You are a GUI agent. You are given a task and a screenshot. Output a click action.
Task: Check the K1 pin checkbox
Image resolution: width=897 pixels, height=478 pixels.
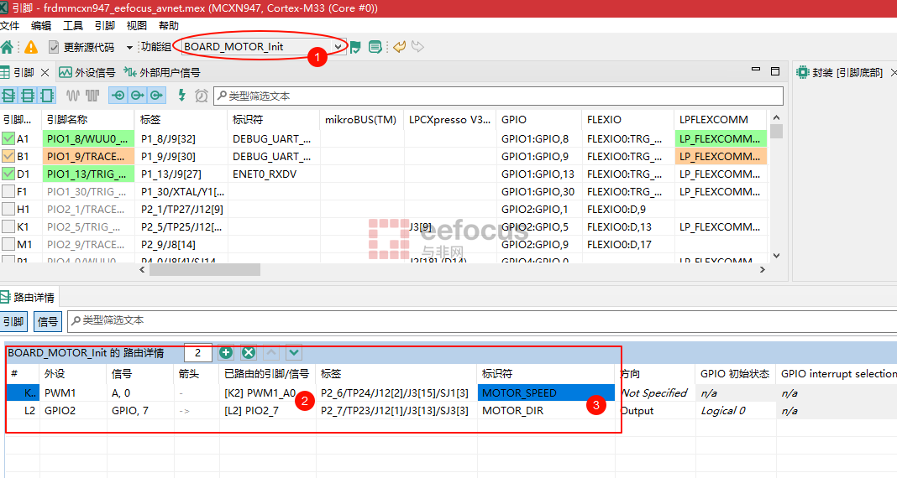(x=8, y=226)
